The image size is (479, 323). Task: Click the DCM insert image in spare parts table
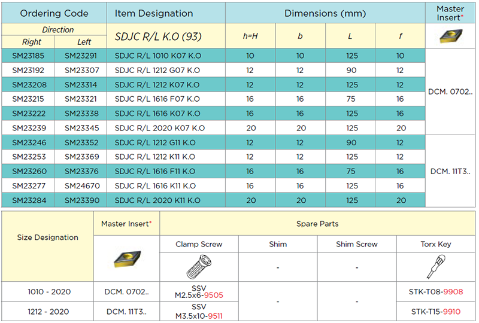[x=127, y=259]
